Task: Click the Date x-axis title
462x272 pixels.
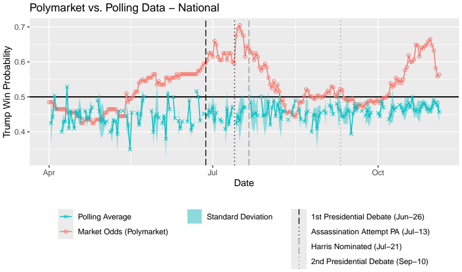Action: 244,183
